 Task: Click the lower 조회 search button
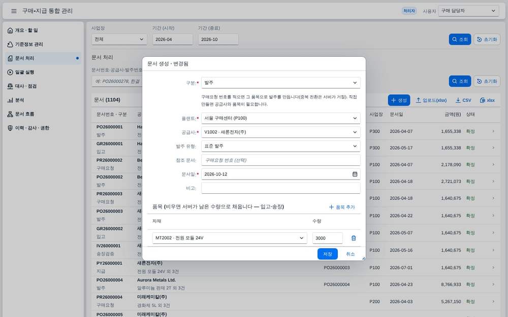pyautogui.click(x=460, y=81)
